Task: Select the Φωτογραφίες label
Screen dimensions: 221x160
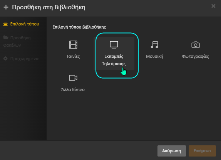Action: (195, 56)
